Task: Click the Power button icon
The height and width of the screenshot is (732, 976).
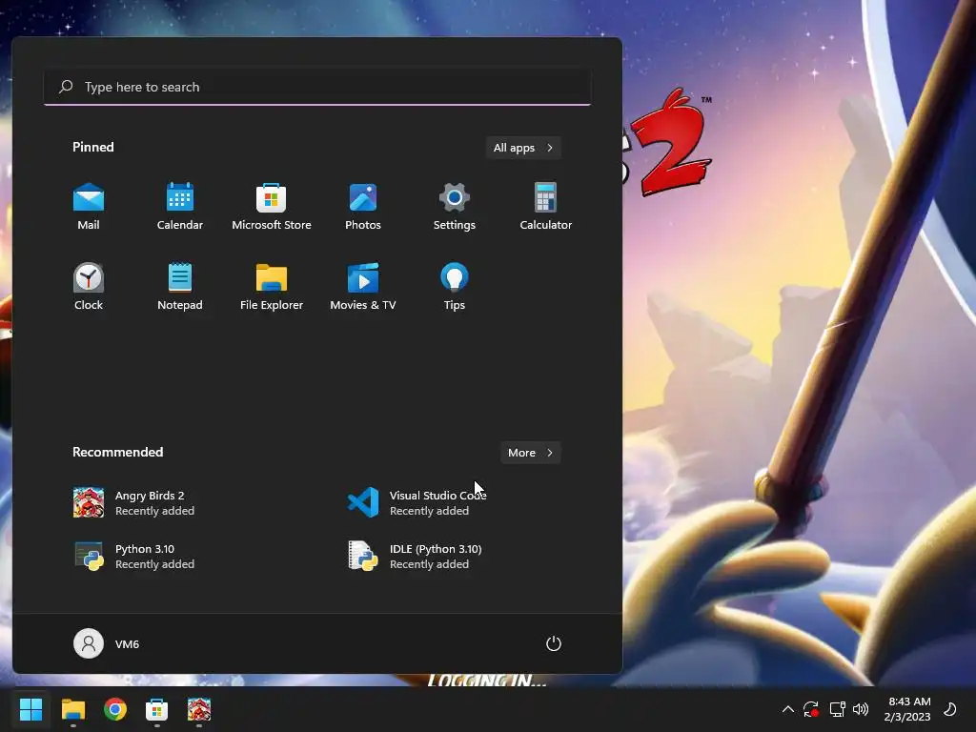Action: click(x=554, y=643)
